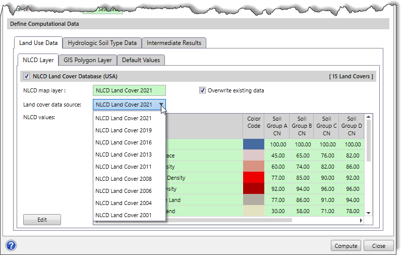Image resolution: width=404 pixels, height=255 pixels.
Task: Click Soil Group B value 58.00
Action: click(302, 211)
